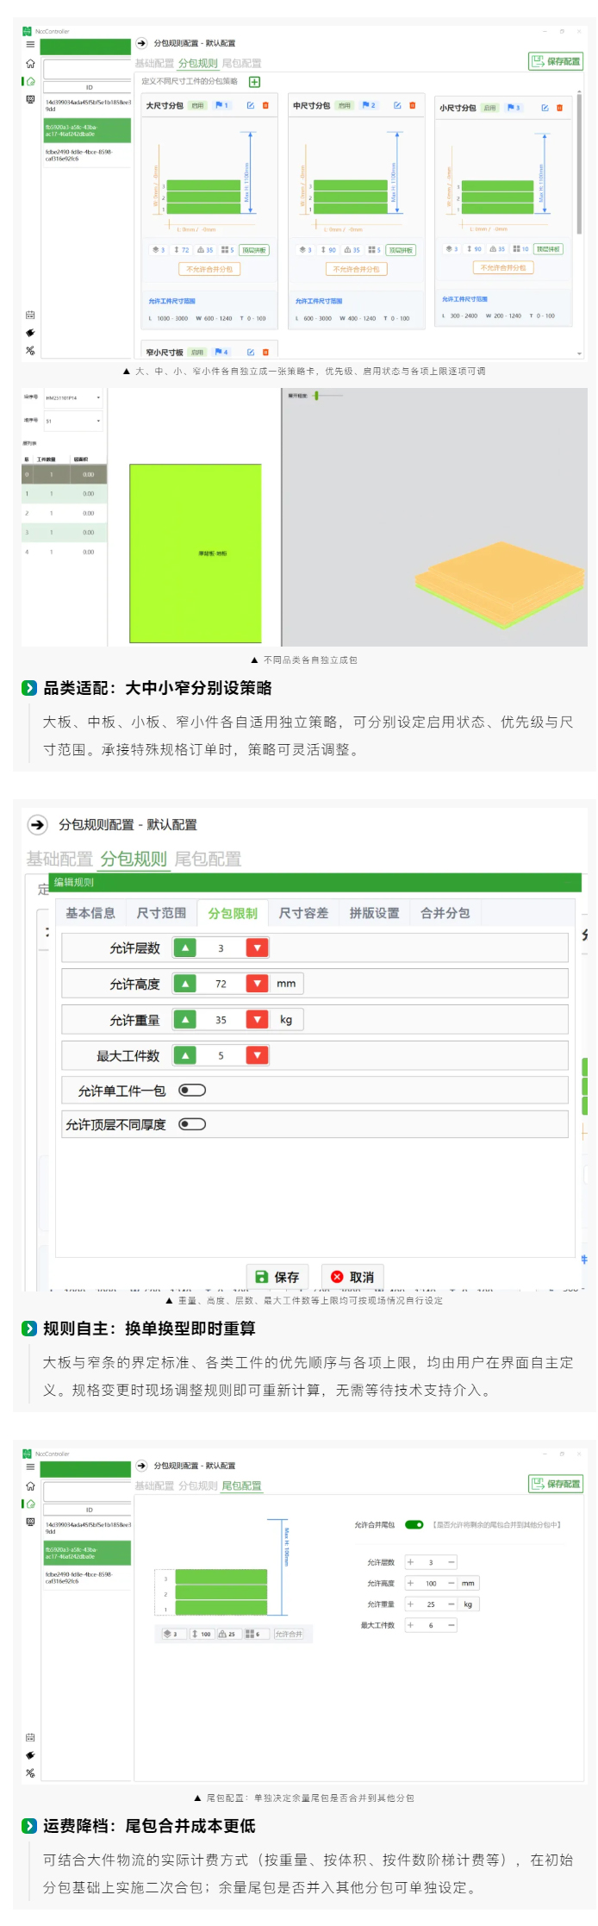598x1926 pixels.
Task: Open 尾包配置 tab in size-cards window
Action: tap(241, 63)
